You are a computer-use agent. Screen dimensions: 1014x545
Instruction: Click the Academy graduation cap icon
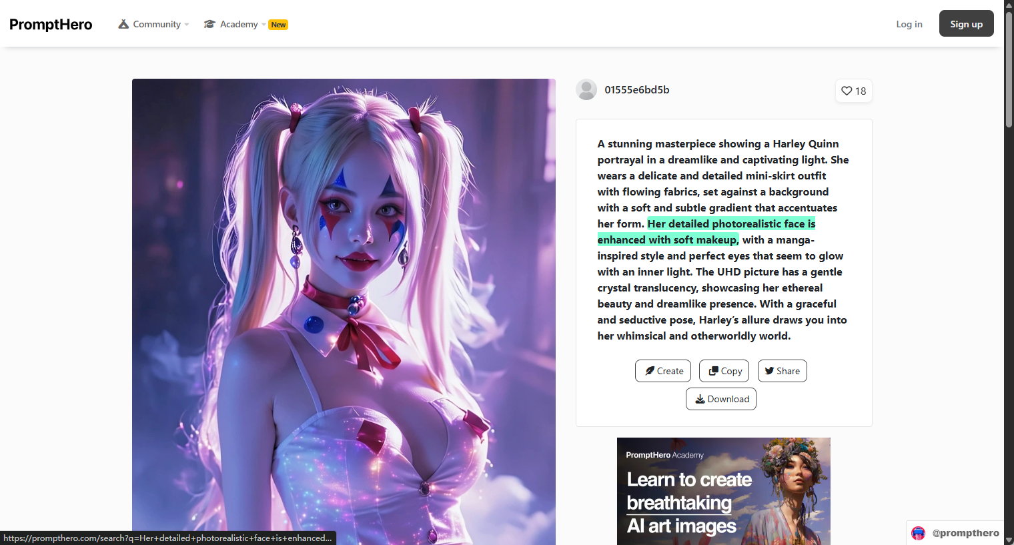[x=209, y=24]
